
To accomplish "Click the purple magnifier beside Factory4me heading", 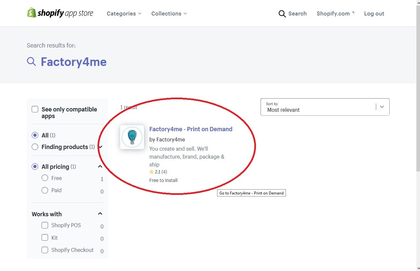I will (x=31, y=62).
